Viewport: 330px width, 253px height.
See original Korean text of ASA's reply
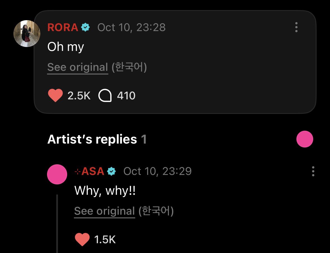tap(105, 211)
